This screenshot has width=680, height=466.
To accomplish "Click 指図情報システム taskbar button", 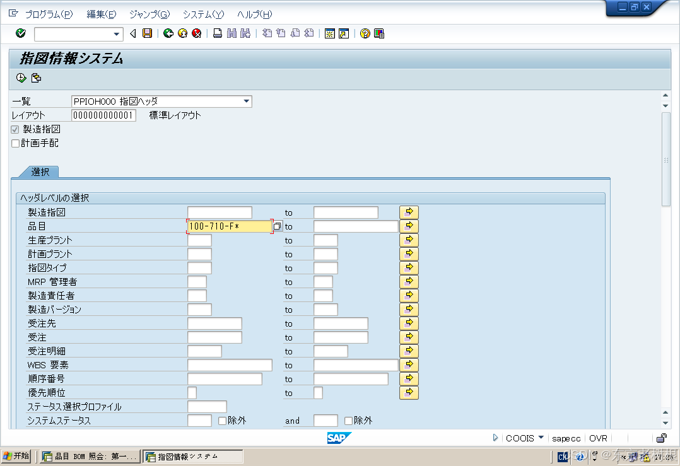I will click(193, 456).
